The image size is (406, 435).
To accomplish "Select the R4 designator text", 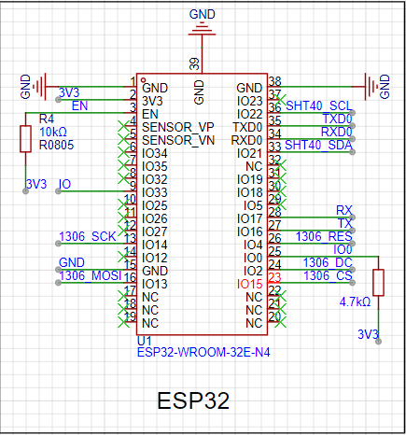I will click(x=47, y=119).
